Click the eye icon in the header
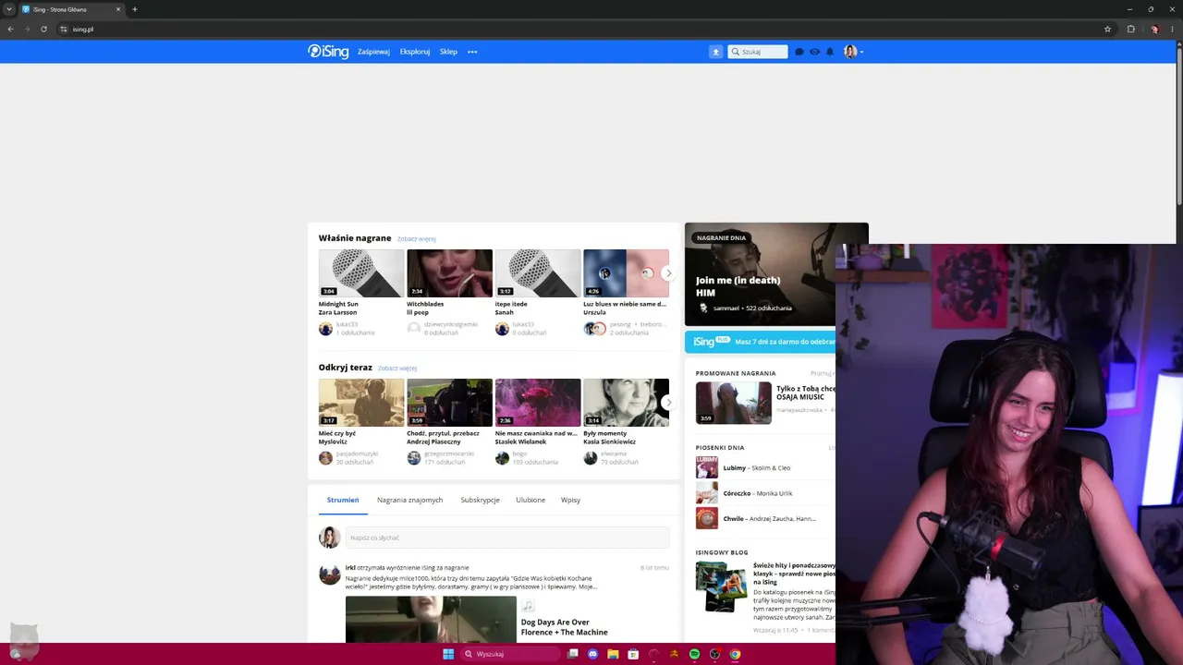 tap(814, 52)
